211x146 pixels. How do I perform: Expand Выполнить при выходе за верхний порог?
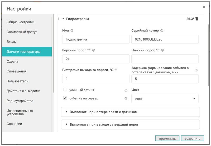[130, 124]
